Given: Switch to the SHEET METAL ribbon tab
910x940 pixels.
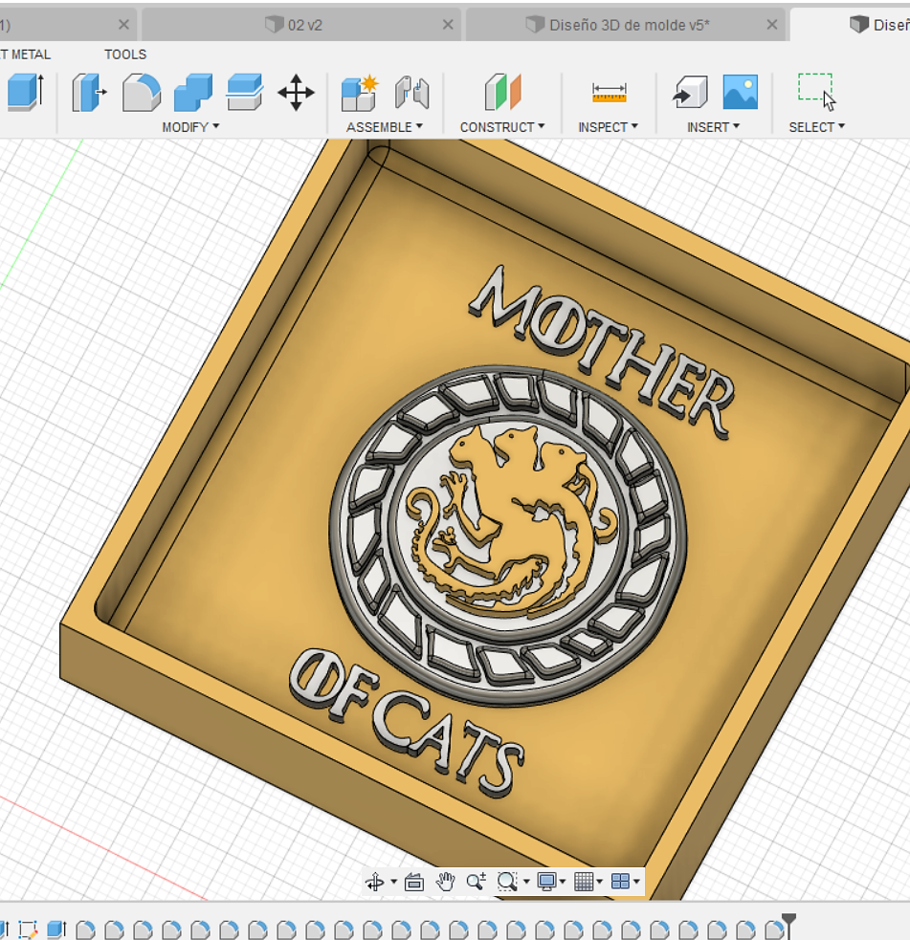Looking at the screenshot, I should point(25,55).
